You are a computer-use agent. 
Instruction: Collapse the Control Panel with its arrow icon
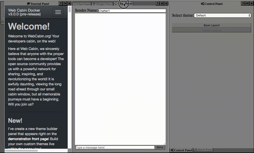[x=247, y=3]
